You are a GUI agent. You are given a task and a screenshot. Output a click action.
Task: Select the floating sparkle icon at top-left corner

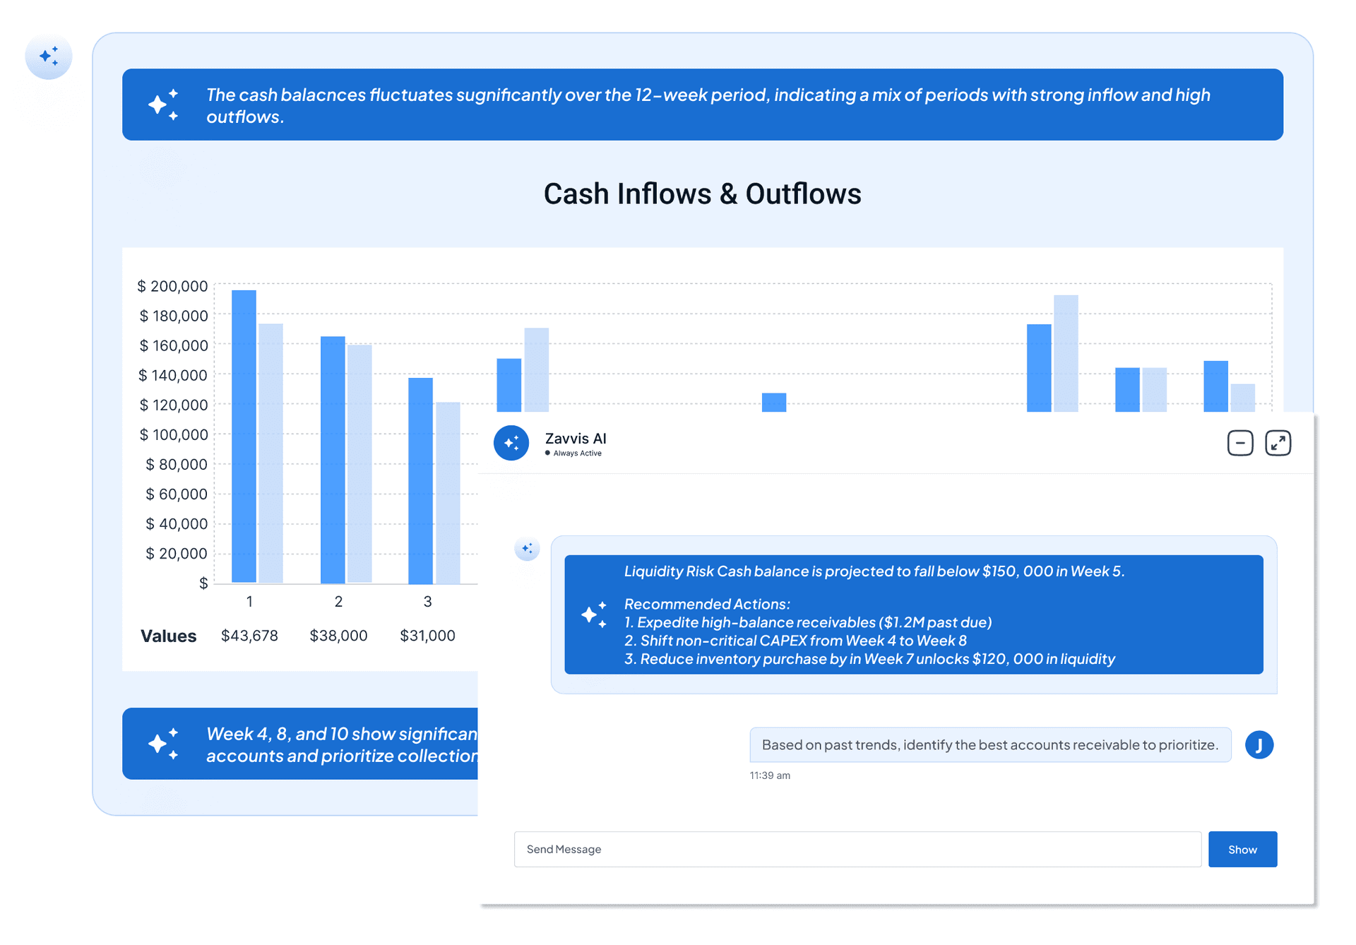coord(49,57)
